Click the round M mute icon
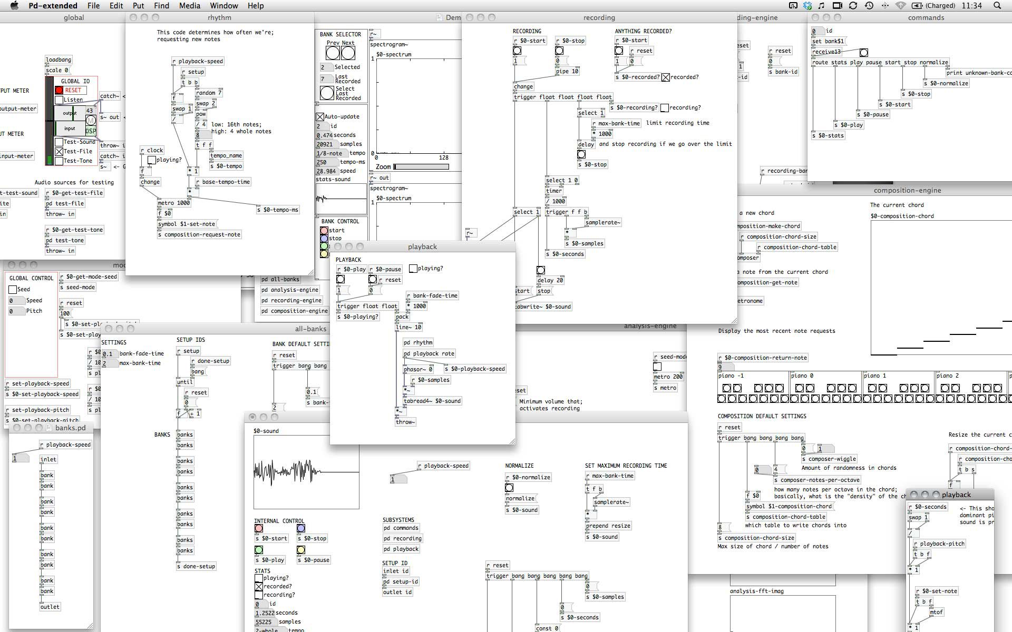Screen dimensions: 1012x632 [x=90, y=121]
